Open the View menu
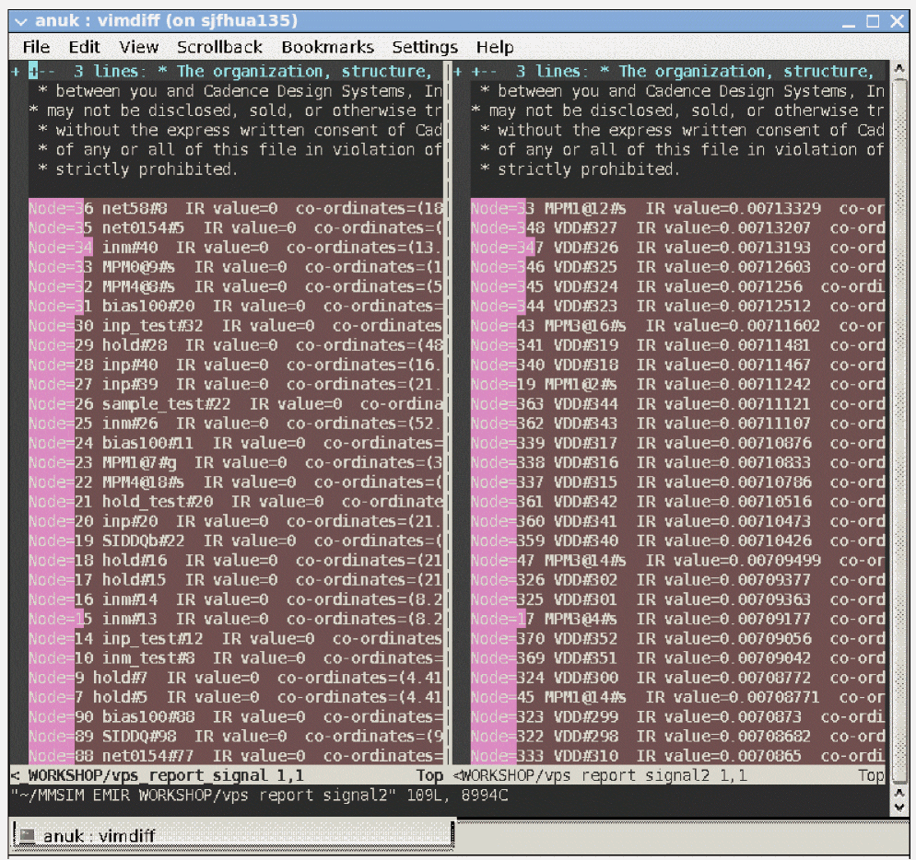The image size is (916, 860). [138, 47]
